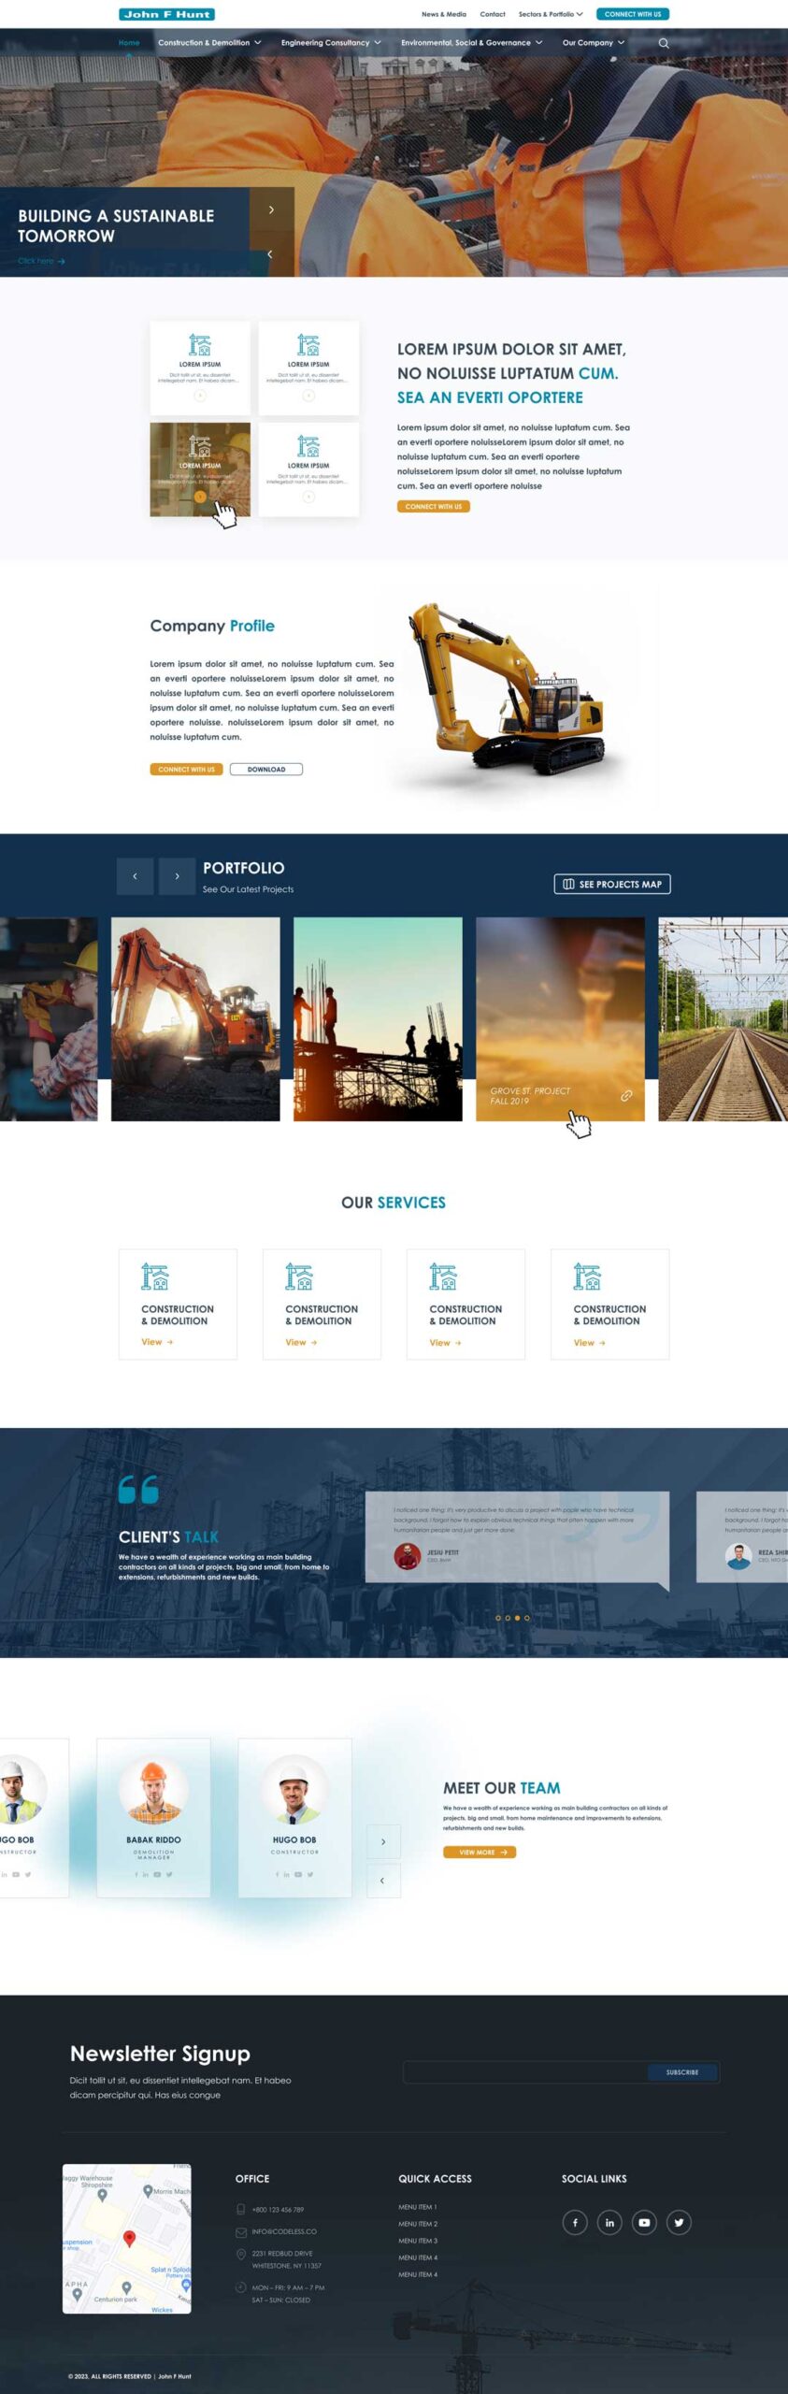The height and width of the screenshot is (2394, 788).
Task: Show previous team member with the left arrow
Action: pos(383,1881)
